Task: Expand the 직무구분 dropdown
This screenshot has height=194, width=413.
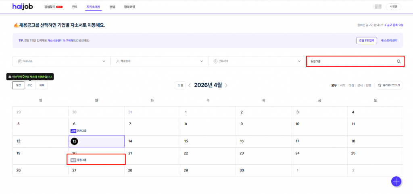Action: coord(61,61)
